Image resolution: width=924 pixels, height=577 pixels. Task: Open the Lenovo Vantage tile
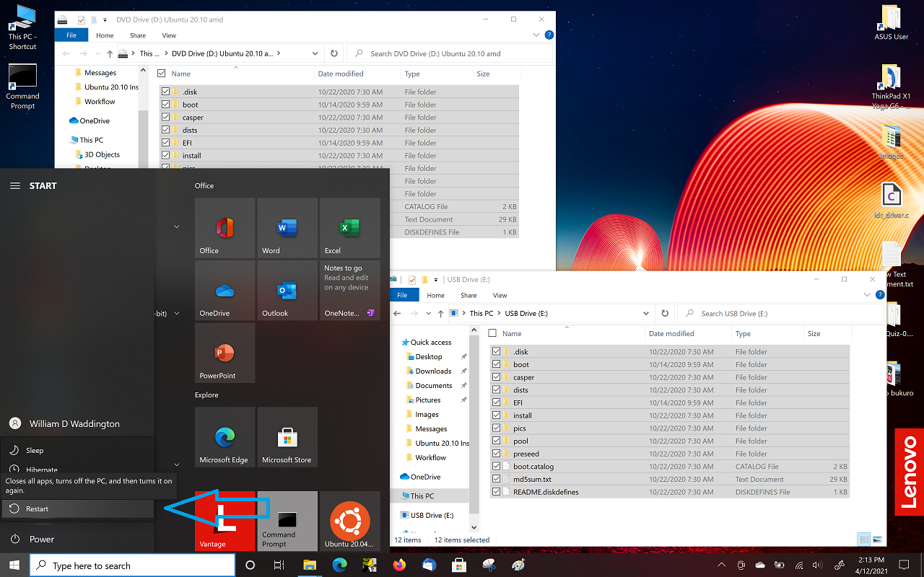click(x=225, y=521)
